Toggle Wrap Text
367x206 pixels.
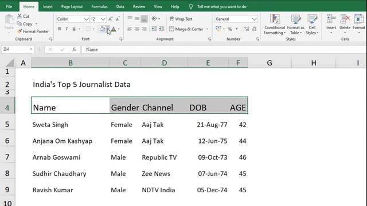tap(181, 19)
